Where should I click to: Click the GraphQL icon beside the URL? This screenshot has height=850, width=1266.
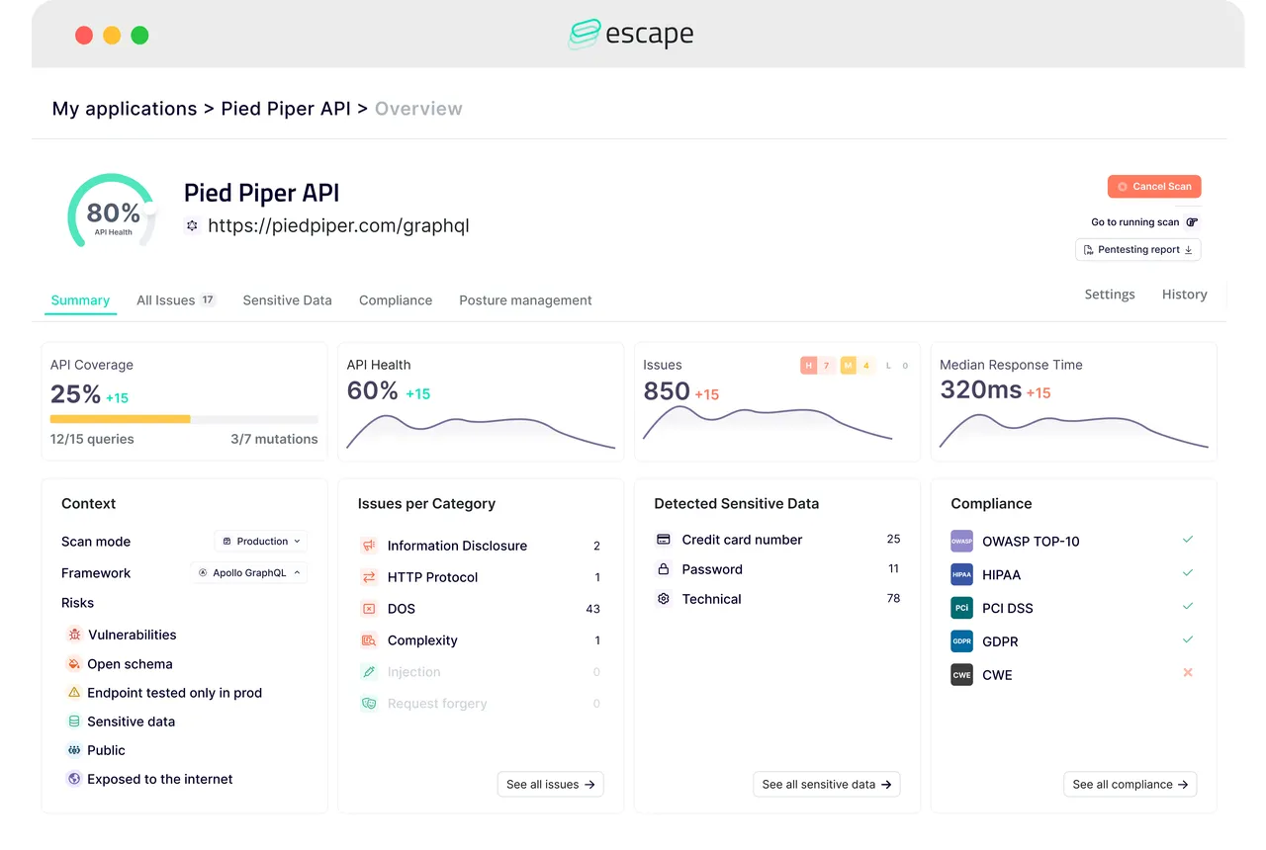pos(192,225)
